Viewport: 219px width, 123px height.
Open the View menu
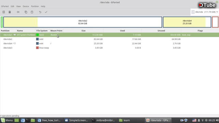coord(18,6)
